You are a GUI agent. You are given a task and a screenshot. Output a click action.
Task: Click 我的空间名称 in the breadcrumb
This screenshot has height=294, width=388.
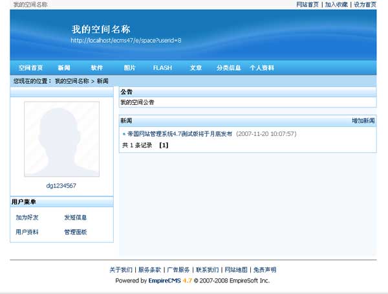(x=71, y=81)
